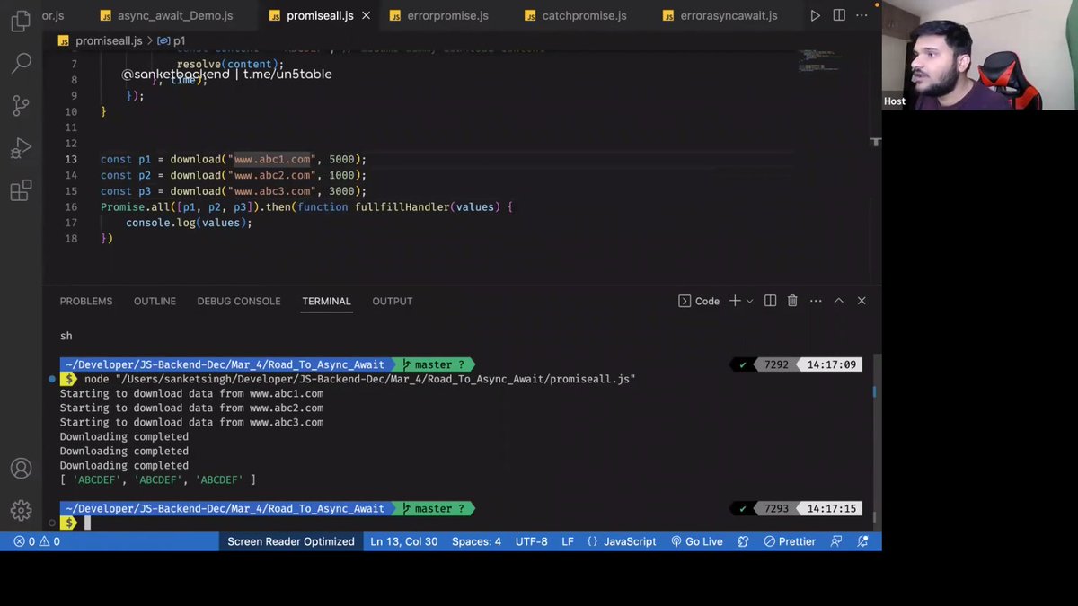Click Prettier in the status bar

[x=790, y=541]
